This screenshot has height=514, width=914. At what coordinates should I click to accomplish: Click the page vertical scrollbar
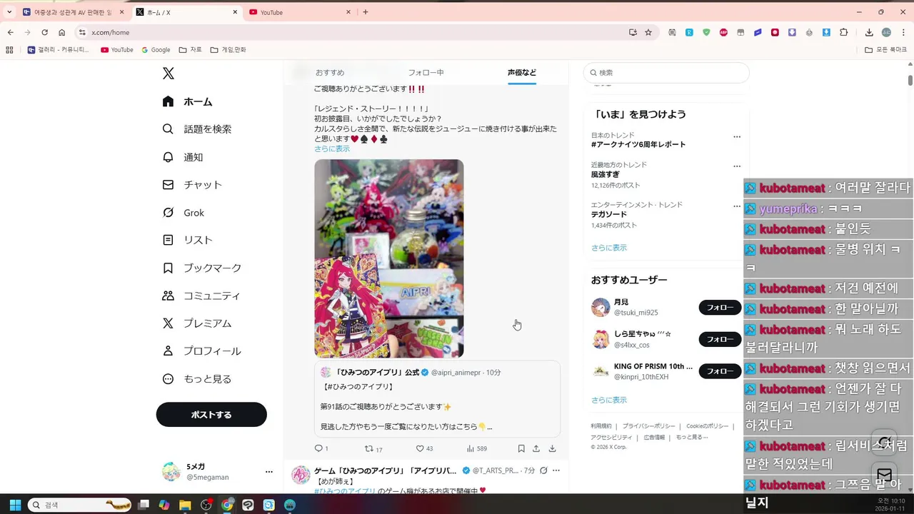[x=910, y=79]
